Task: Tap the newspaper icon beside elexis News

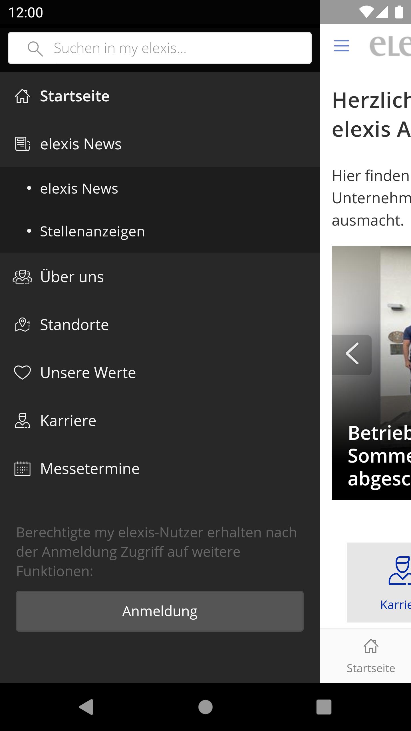Action: [x=22, y=144]
